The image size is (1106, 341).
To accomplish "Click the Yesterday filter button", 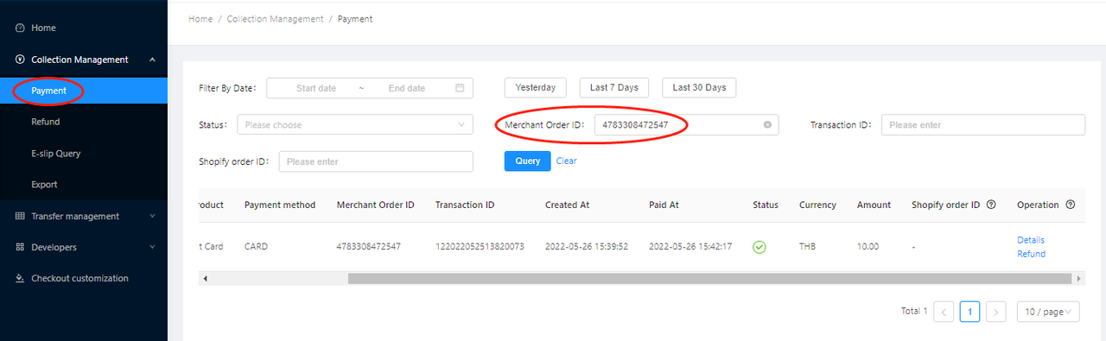I will pyautogui.click(x=535, y=87).
